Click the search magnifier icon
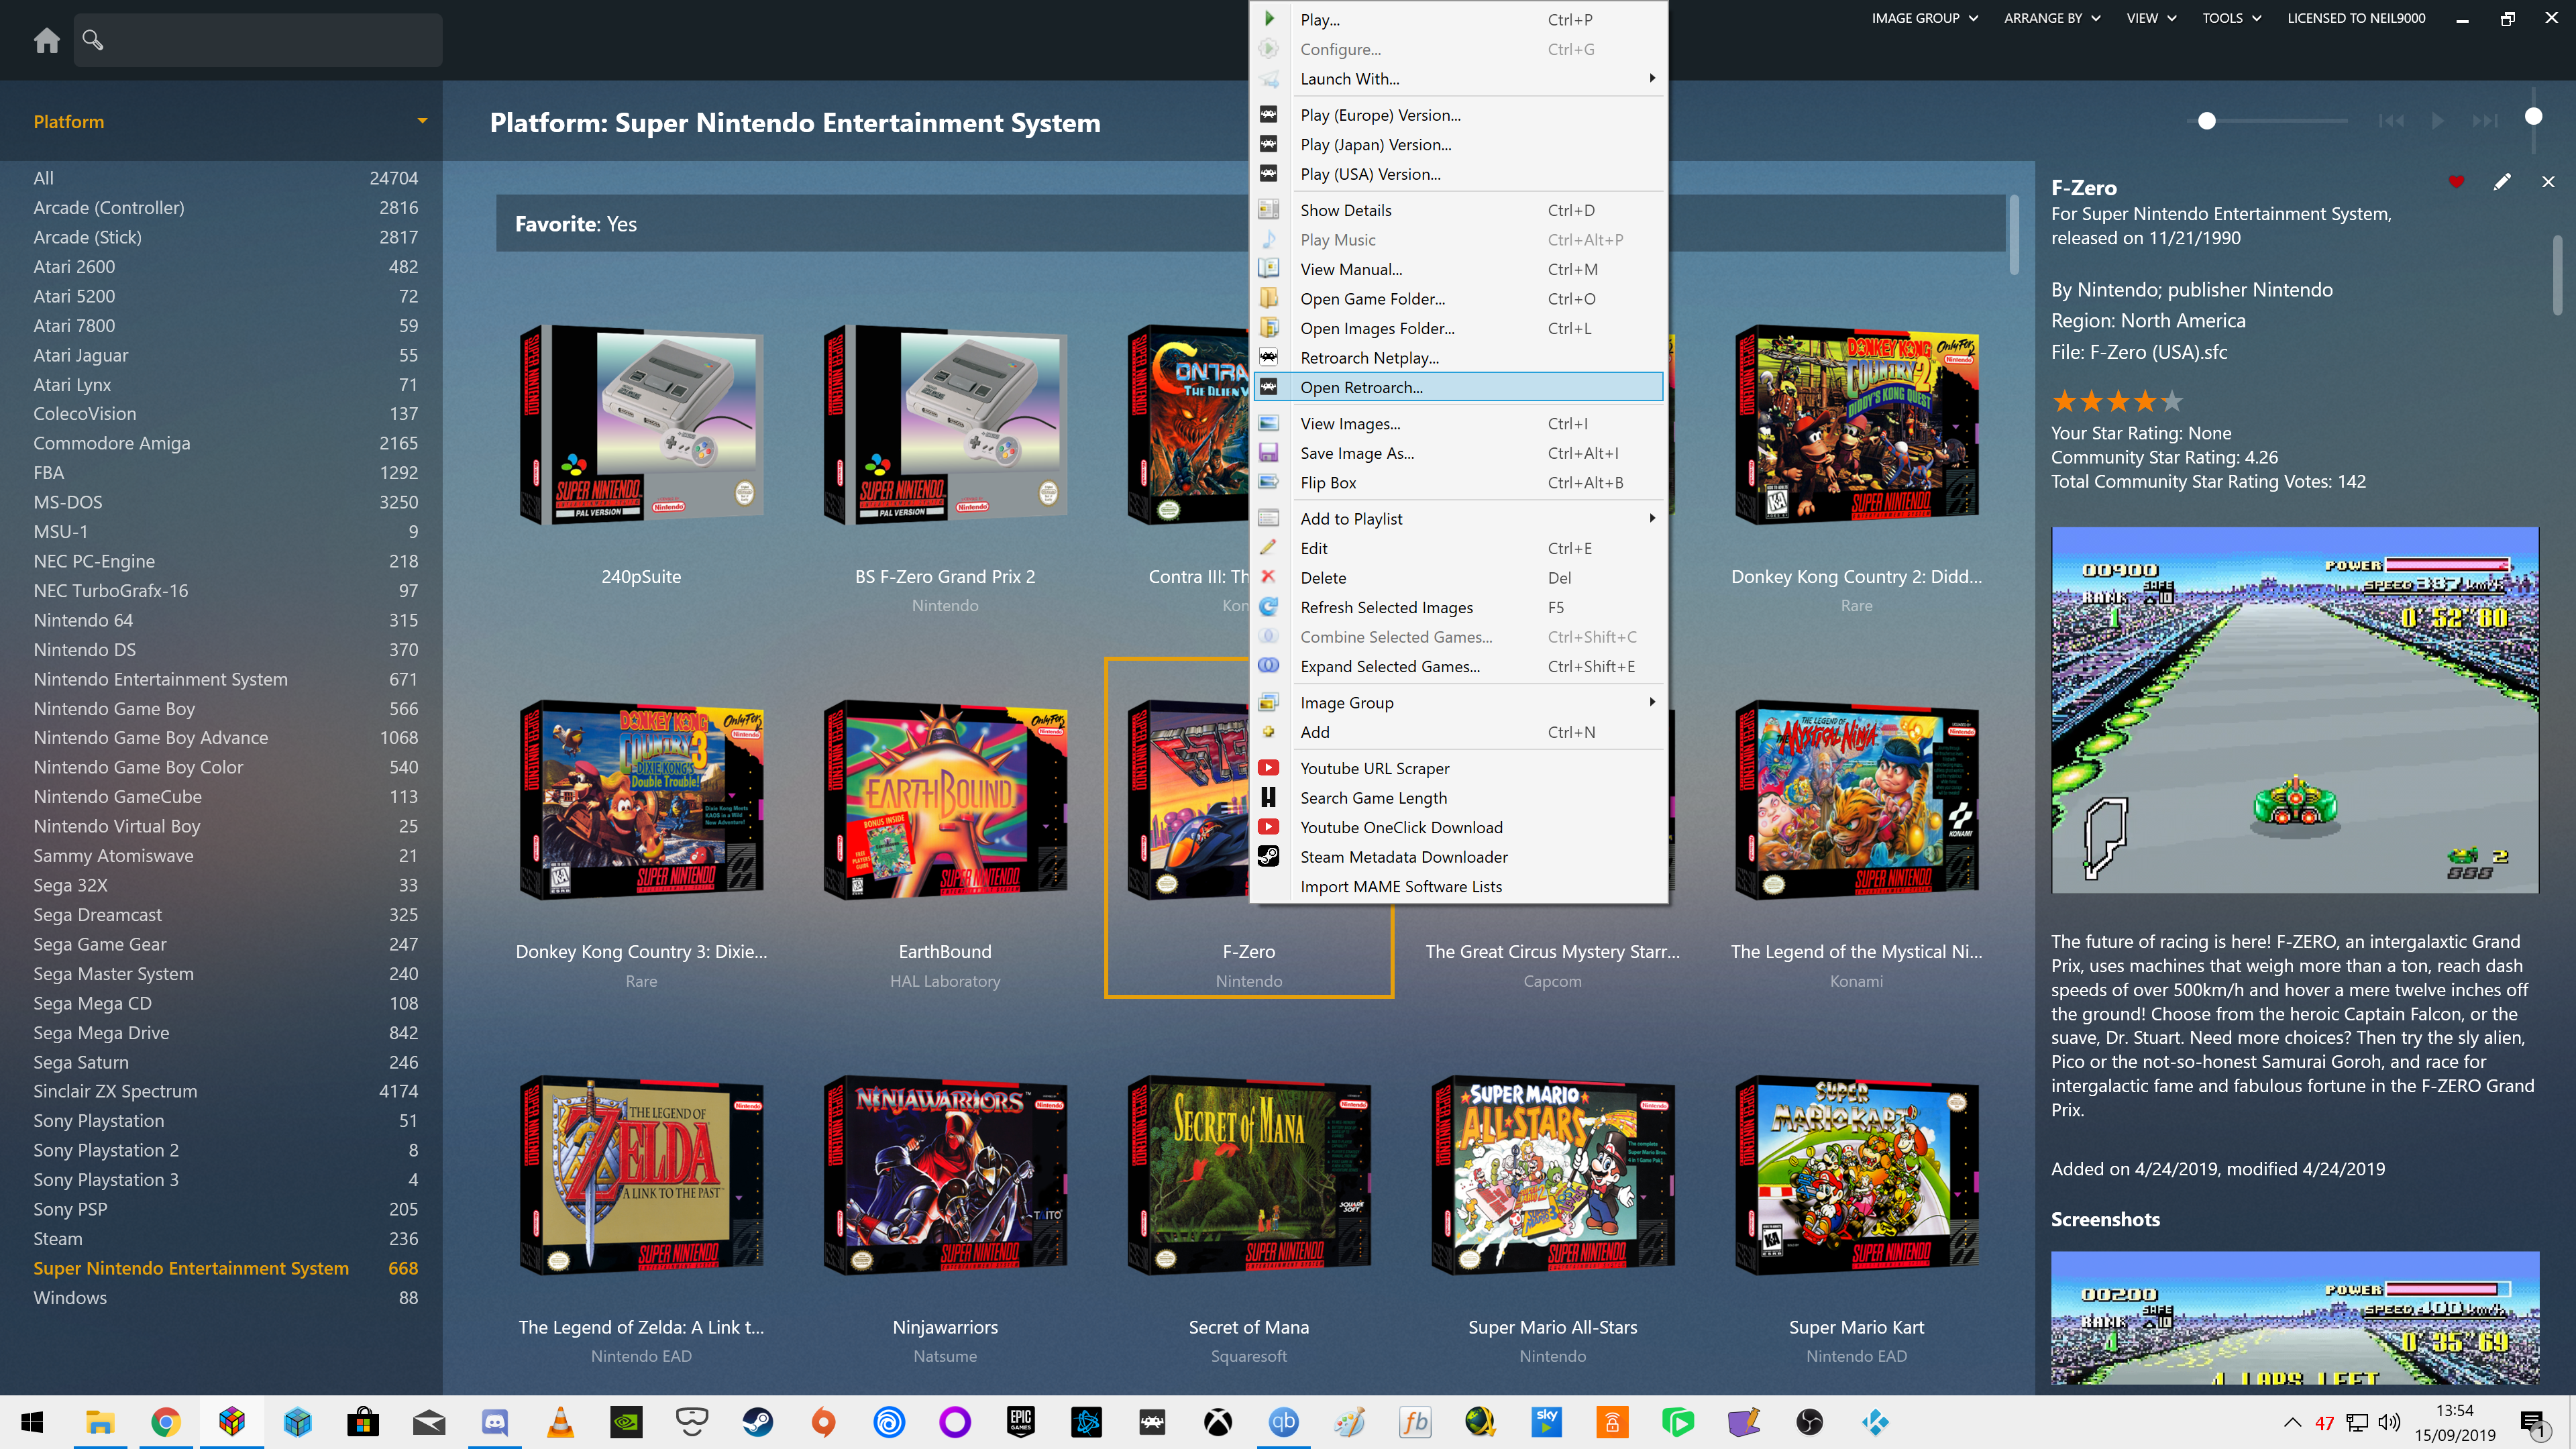 (93, 40)
